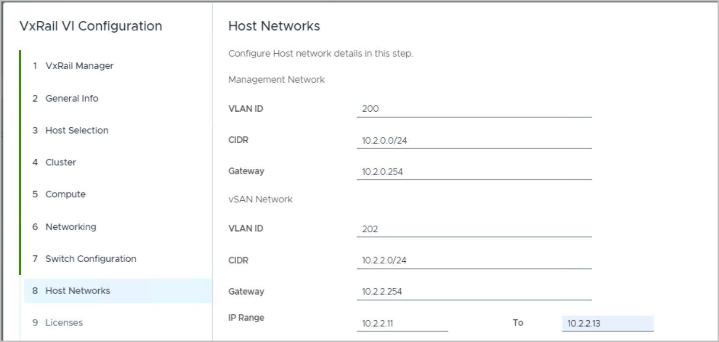This screenshot has width=719, height=342.
Task: Jump to the Host Selection step
Action: 76,130
